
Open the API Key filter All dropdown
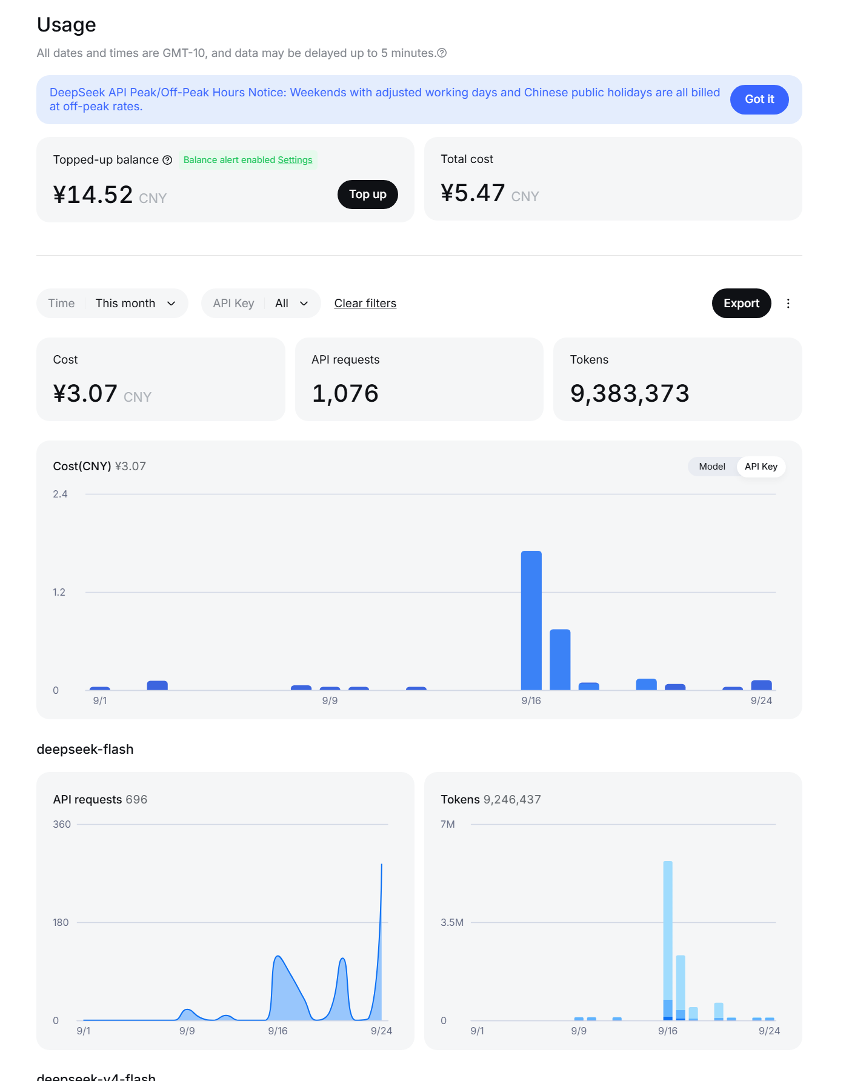coord(261,304)
